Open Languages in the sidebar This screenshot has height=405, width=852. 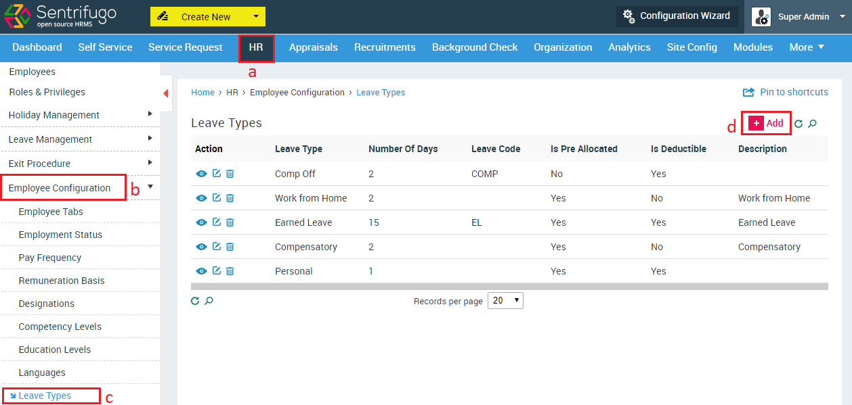tap(42, 373)
